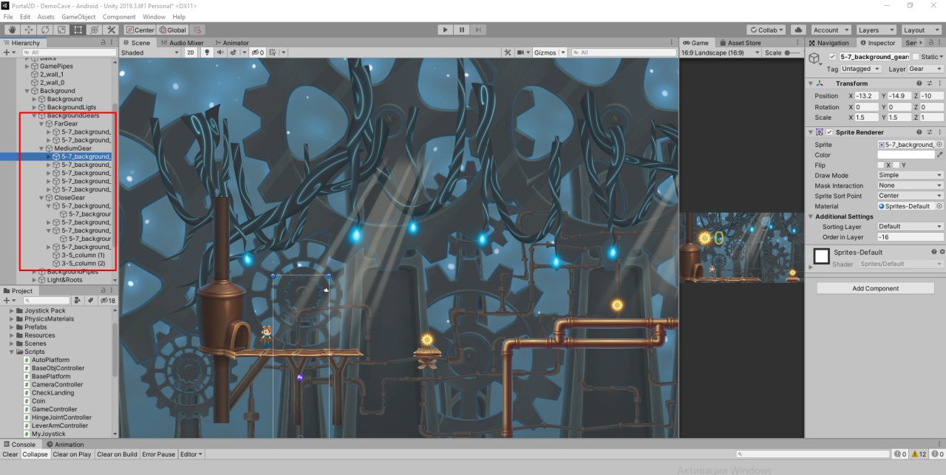Toggle Collapse in Console
Viewport: 946px width, 475px height.
click(35, 454)
